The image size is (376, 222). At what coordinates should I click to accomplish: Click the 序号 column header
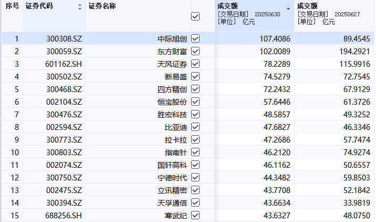[x=12, y=6]
